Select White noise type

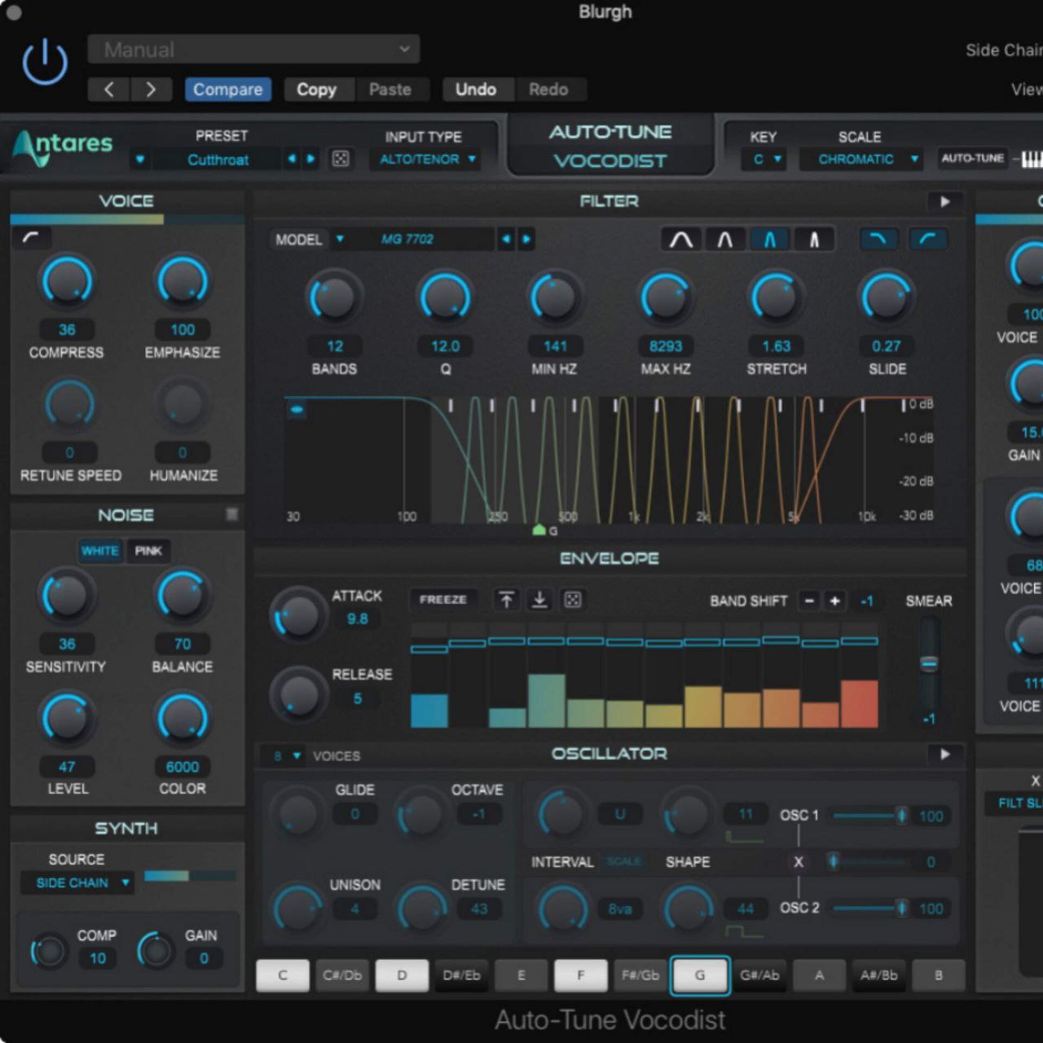(x=100, y=551)
